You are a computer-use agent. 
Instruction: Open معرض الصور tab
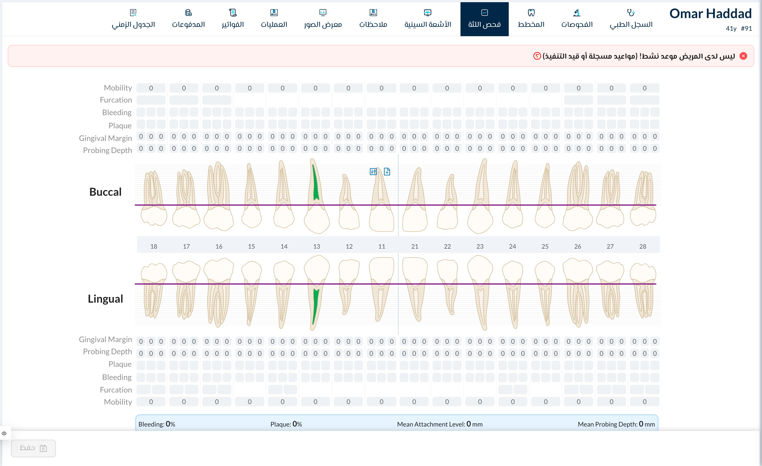[323, 19]
